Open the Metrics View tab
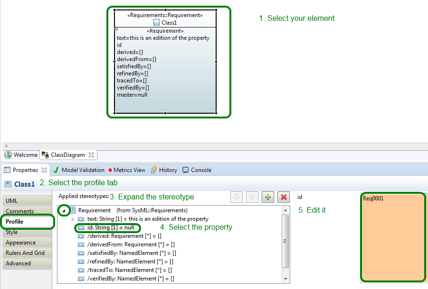This screenshot has width=428, height=289. coord(127,170)
